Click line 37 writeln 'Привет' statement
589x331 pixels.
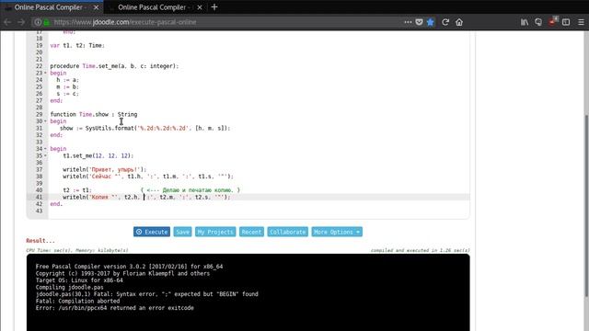pyautogui.click(x=104, y=169)
